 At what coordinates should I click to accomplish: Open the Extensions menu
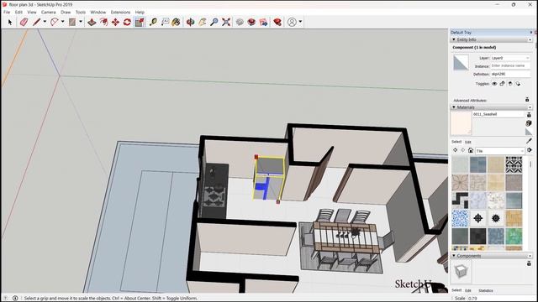[x=120, y=12]
